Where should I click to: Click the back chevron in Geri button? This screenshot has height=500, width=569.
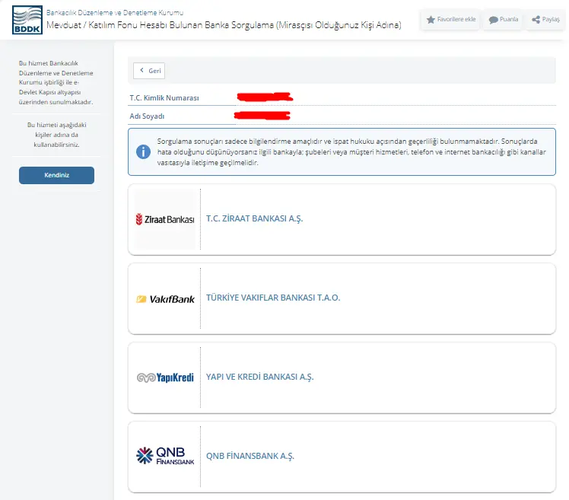click(x=142, y=71)
